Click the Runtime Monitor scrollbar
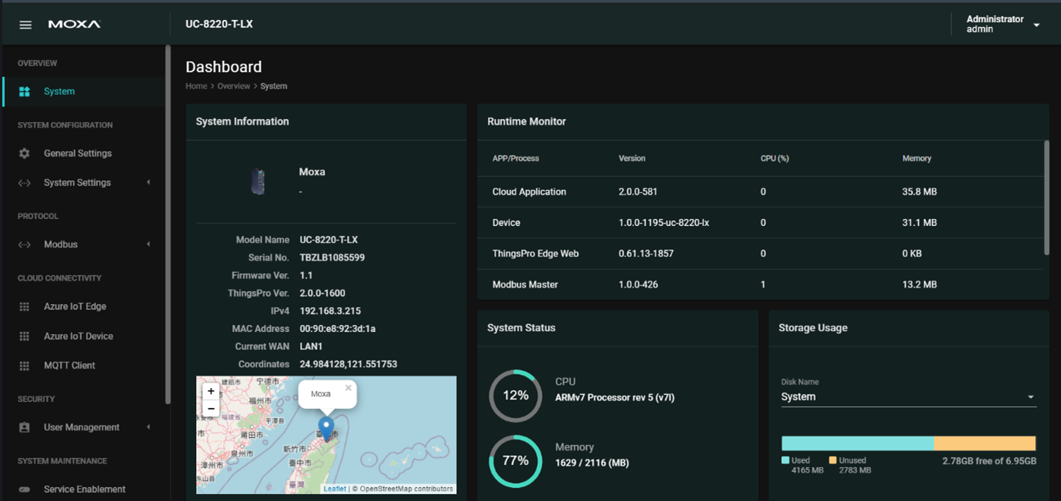The height and width of the screenshot is (501, 1061). [1046, 198]
